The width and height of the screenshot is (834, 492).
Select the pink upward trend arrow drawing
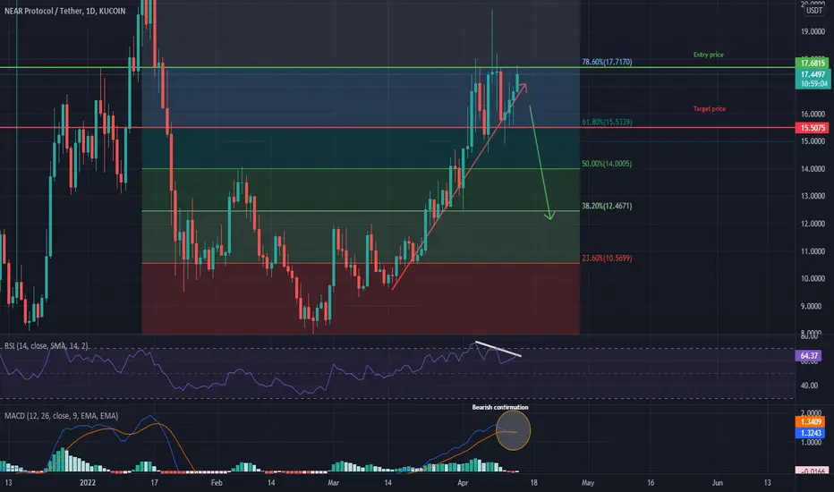tap(459, 186)
